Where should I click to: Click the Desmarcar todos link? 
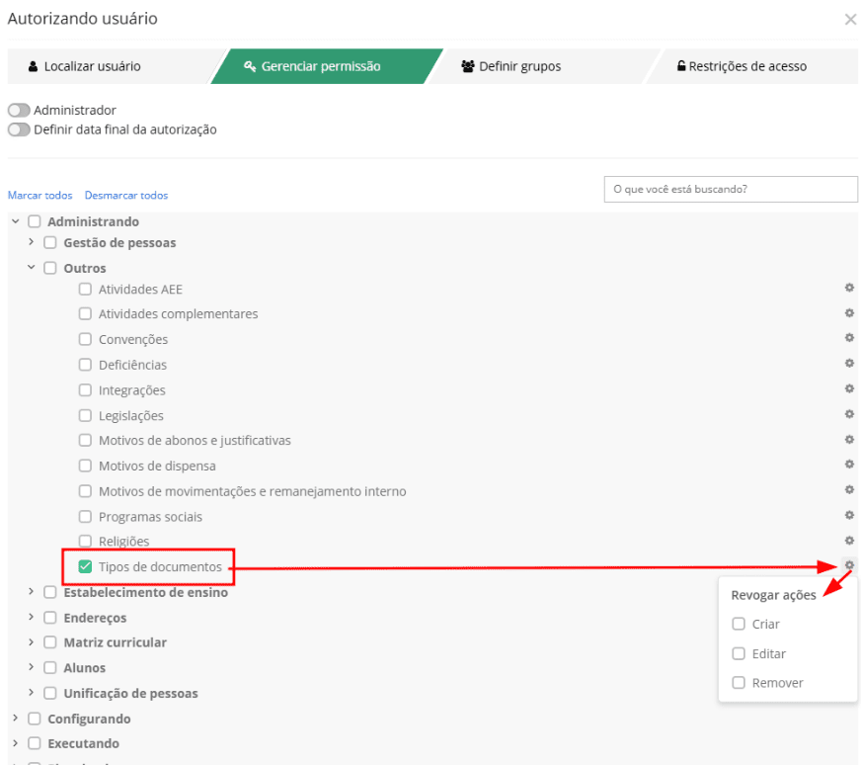pyautogui.click(x=126, y=196)
